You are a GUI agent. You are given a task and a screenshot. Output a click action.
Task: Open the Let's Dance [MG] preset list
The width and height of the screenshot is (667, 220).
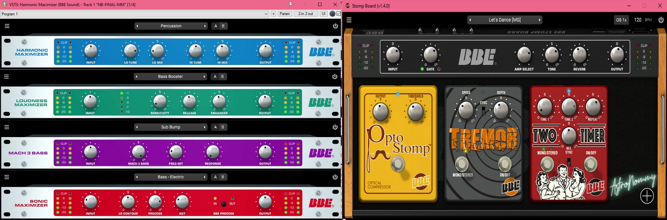click(505, 20)
